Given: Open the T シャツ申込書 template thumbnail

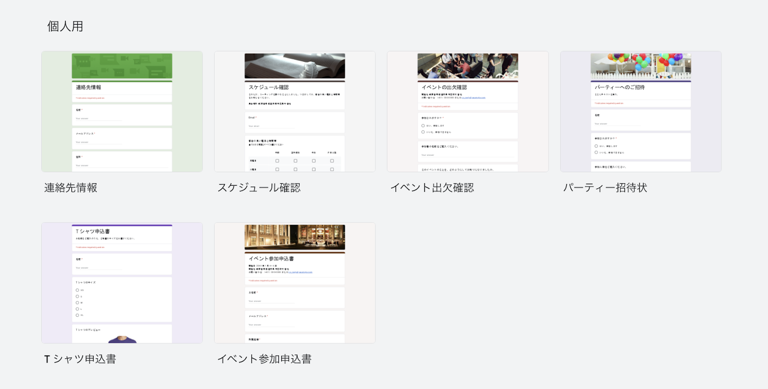Looking at the screenshot, I should point(122,283).
